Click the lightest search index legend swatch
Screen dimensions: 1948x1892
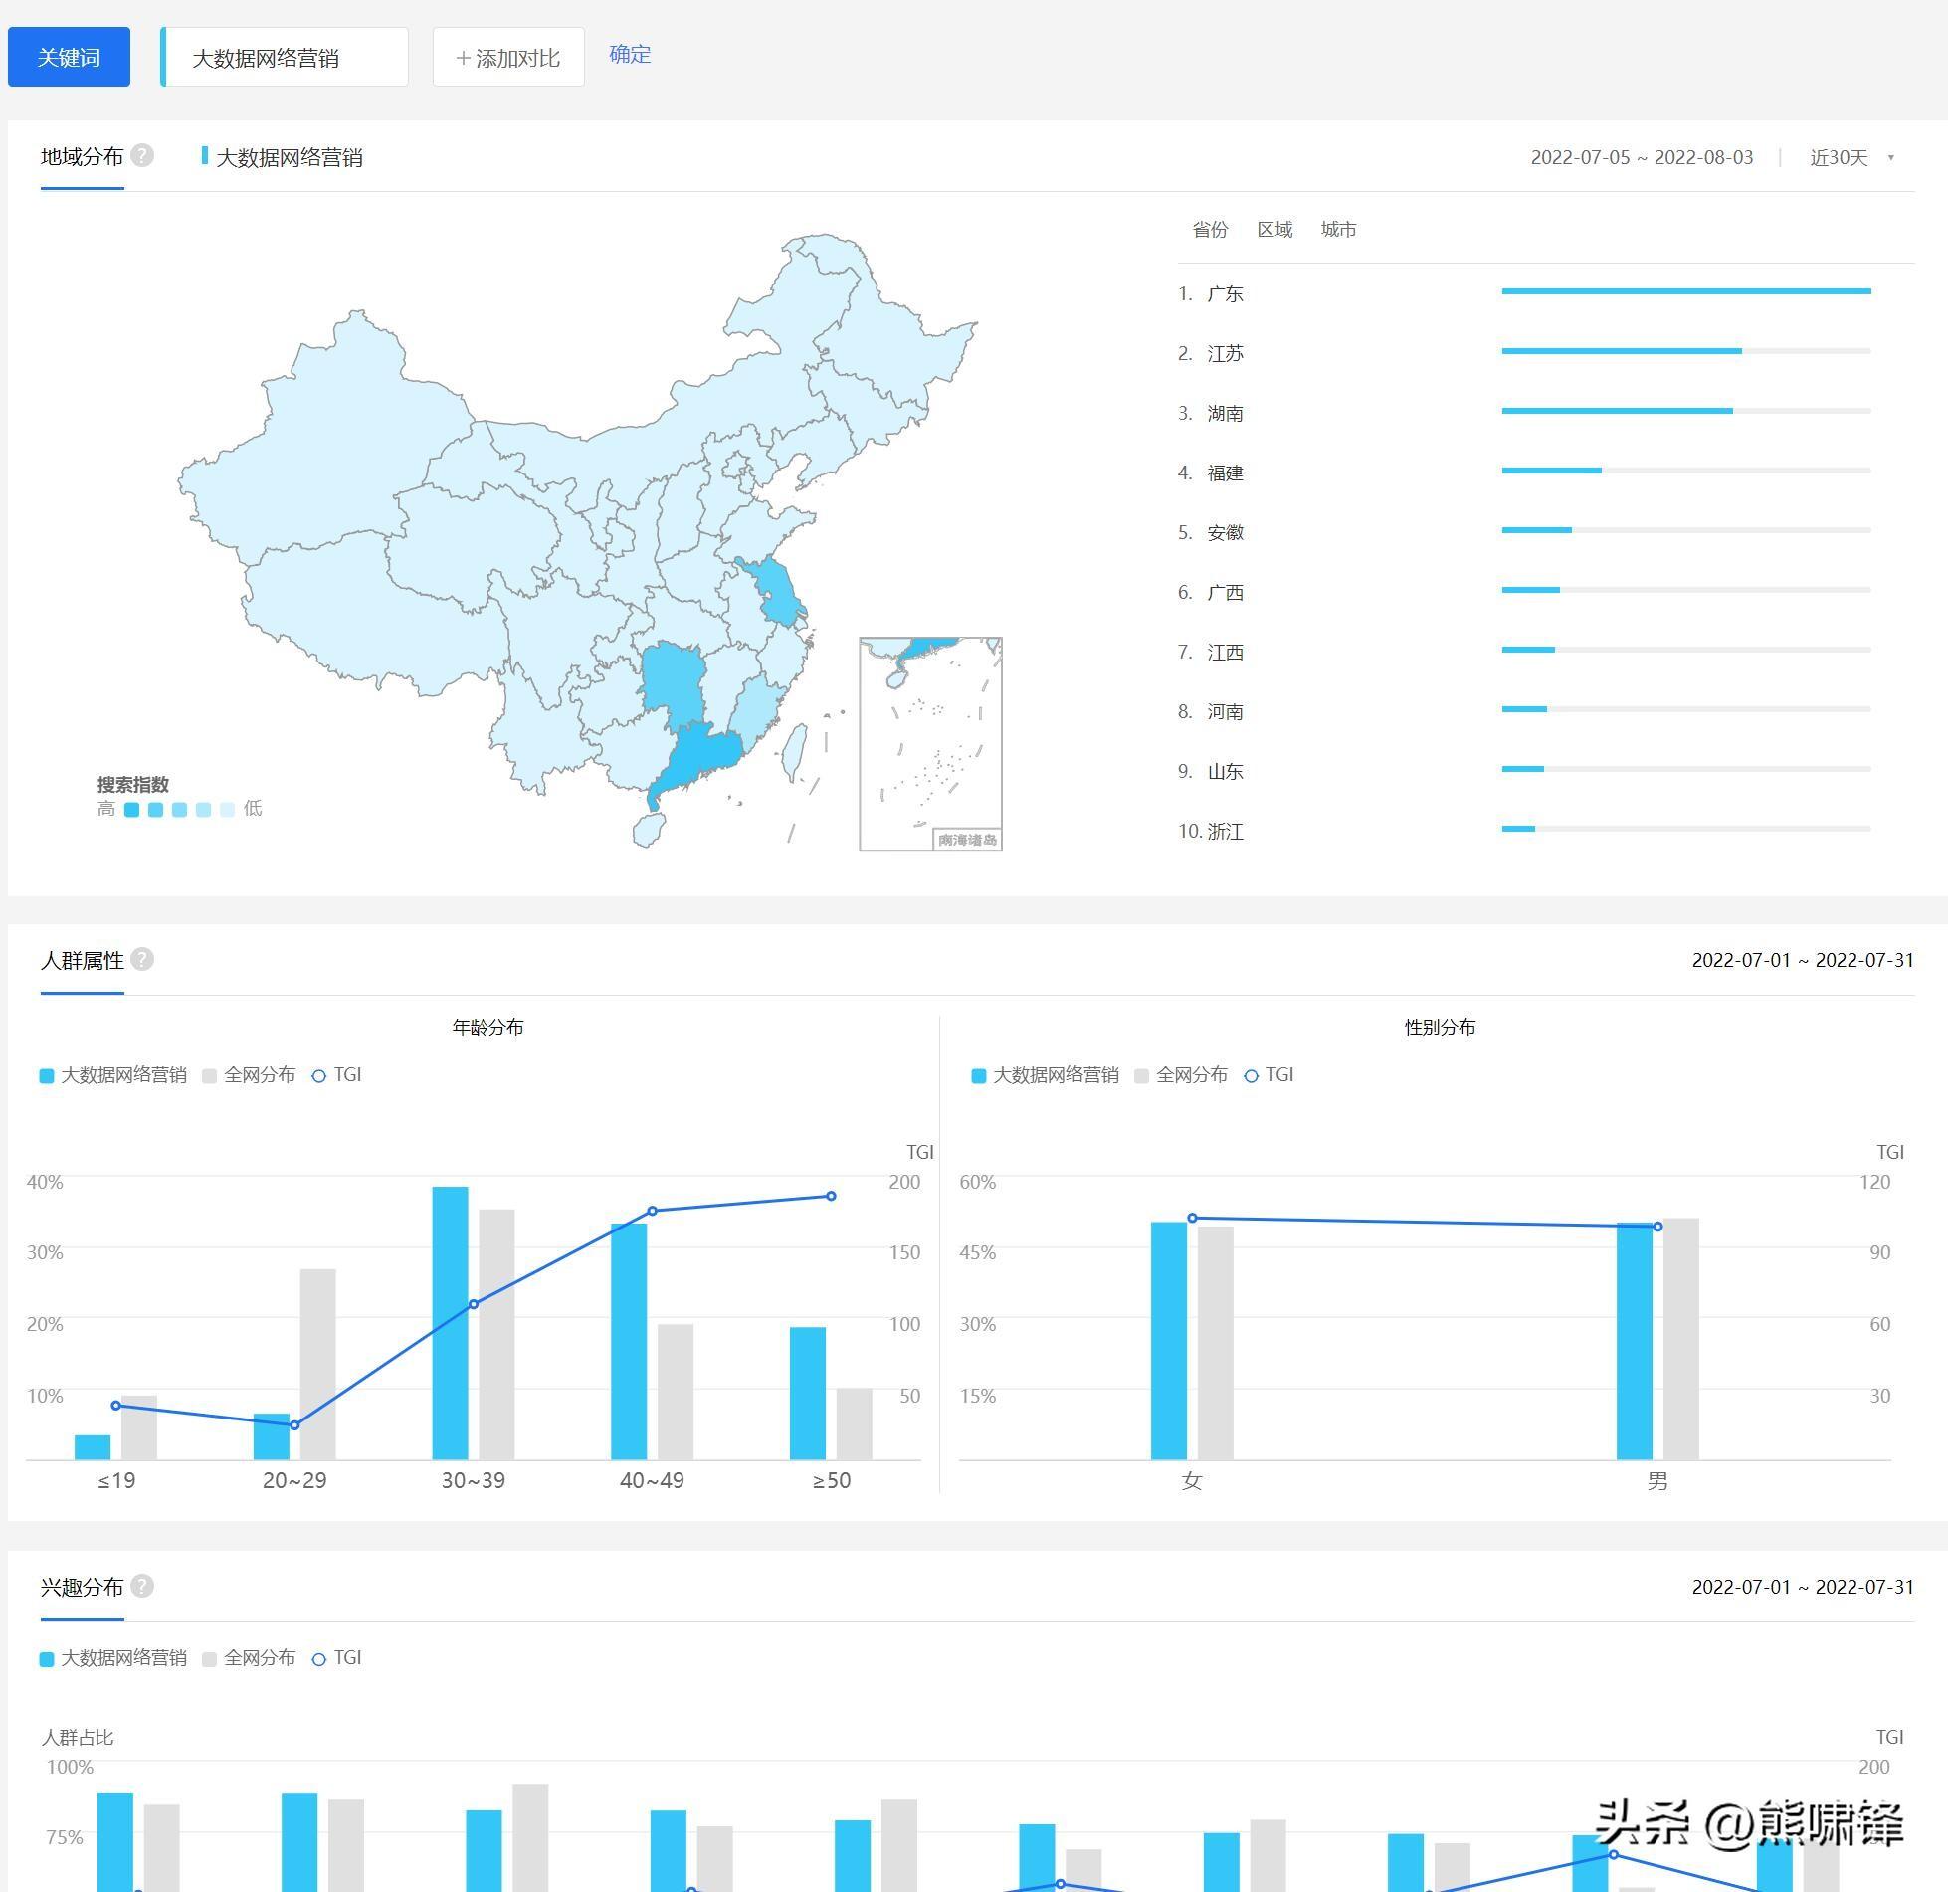(227, 810)
